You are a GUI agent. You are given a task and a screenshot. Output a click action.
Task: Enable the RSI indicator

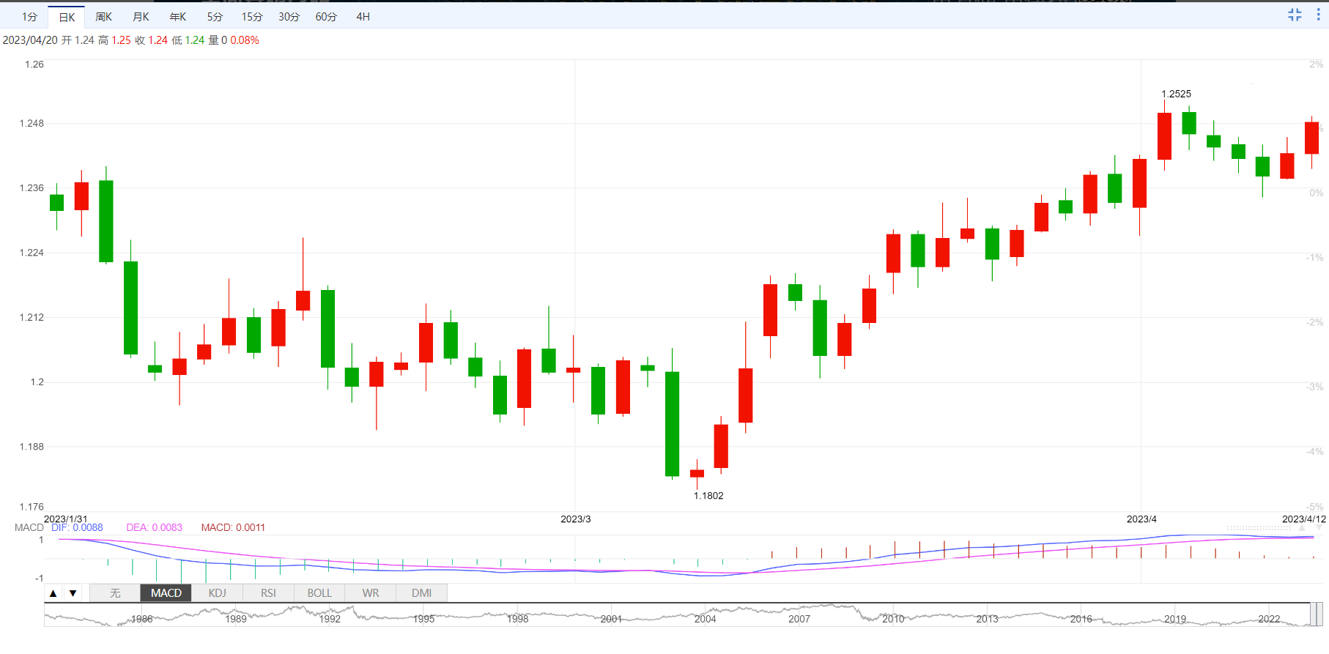(268, 593)
